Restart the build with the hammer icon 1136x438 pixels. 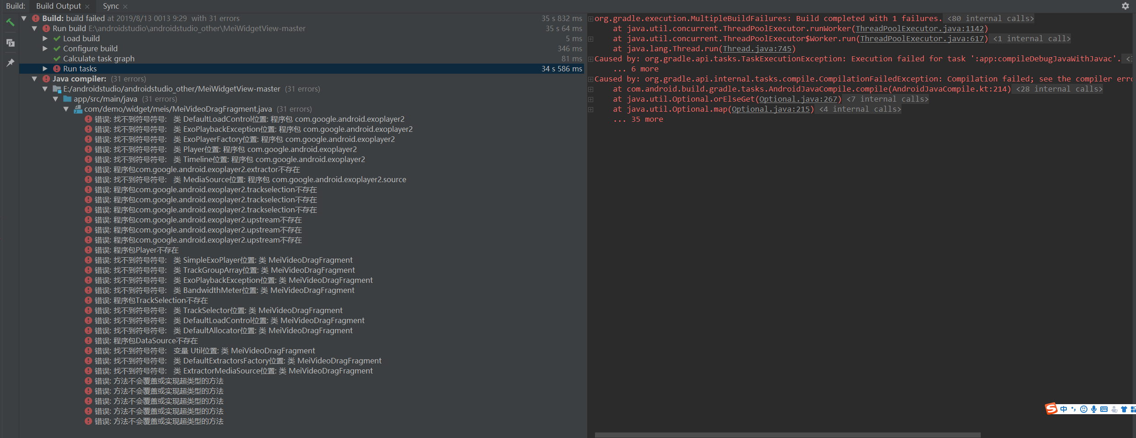[x=10, y=22]
